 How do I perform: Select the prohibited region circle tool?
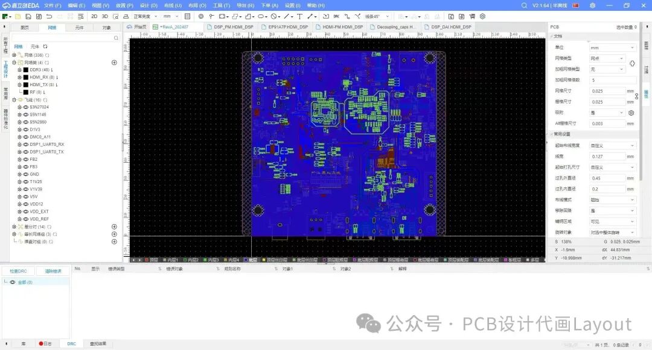[274, 17]
